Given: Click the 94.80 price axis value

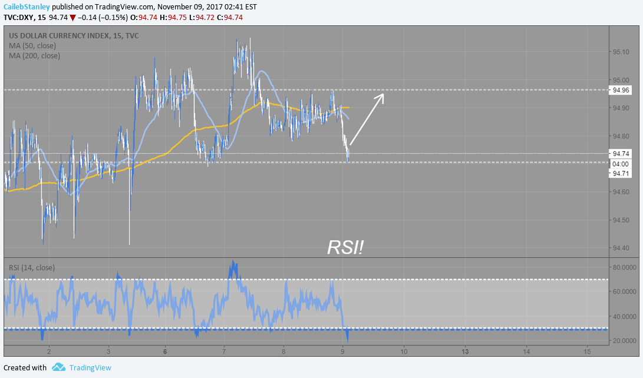Looking at the screenshot, I should pos(621,136).
